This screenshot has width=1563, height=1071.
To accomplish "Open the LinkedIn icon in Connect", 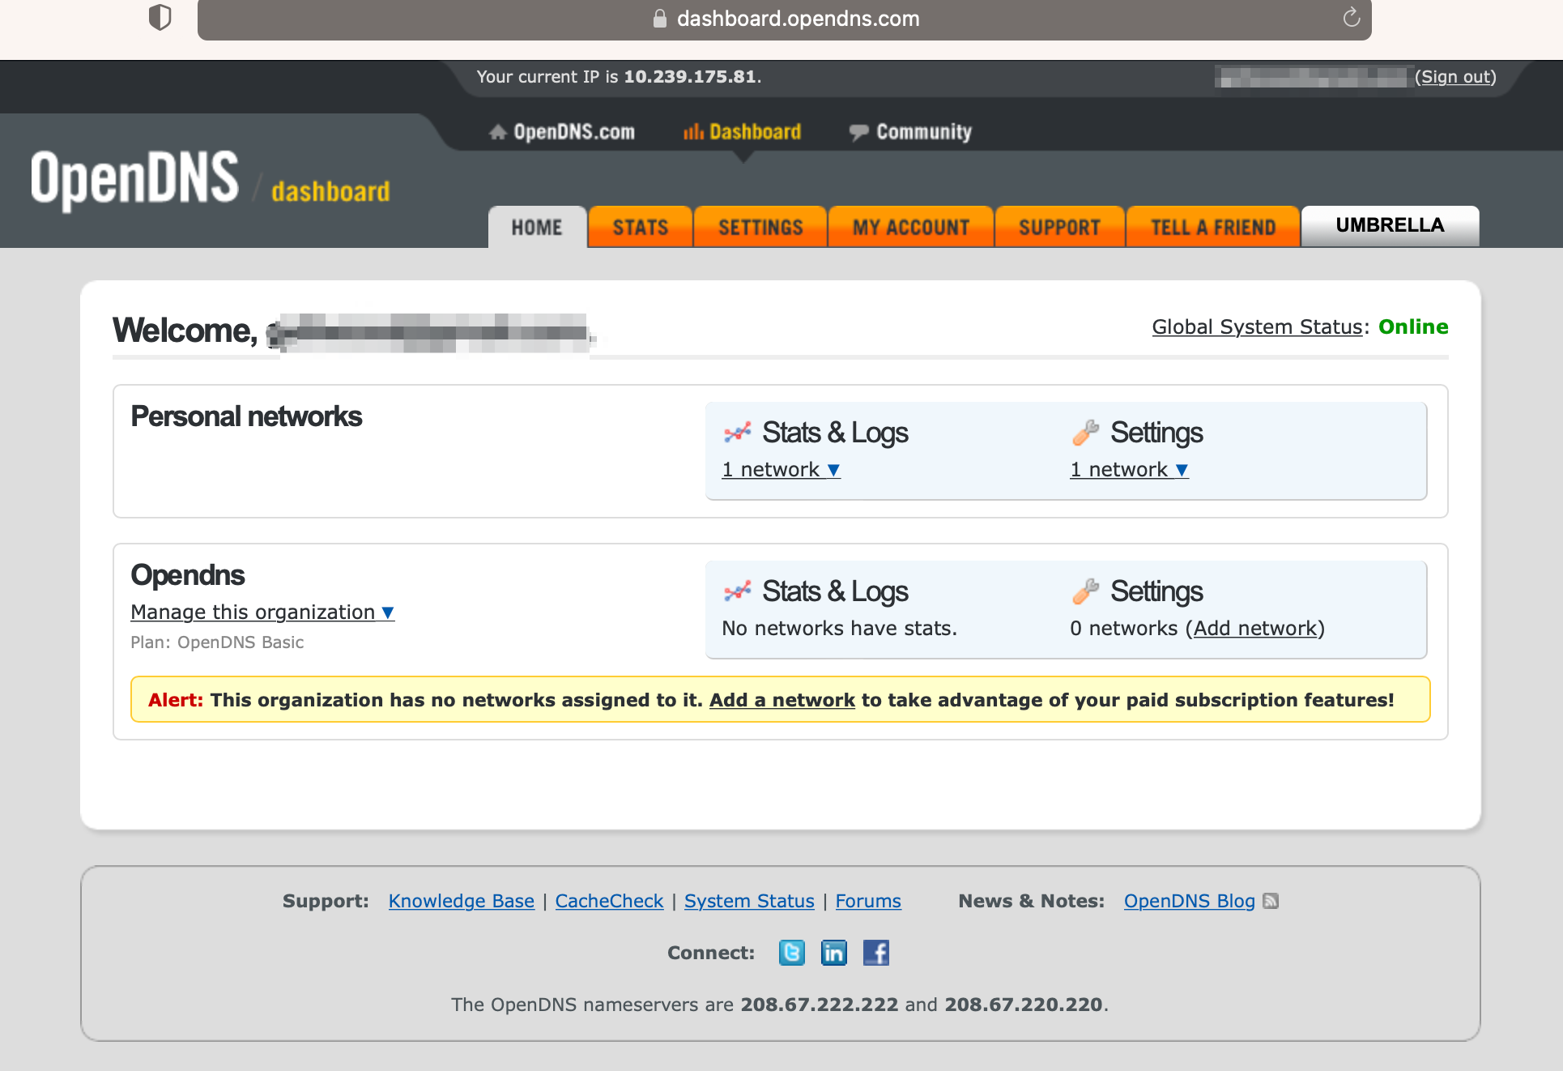I will coord(834,953).
